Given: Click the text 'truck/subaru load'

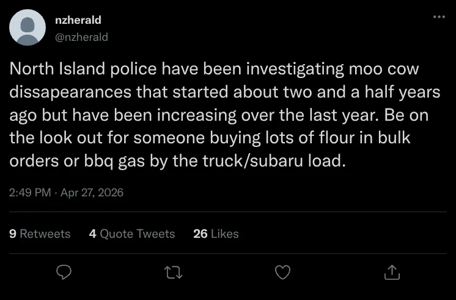Looking at the screenshot, I should click(287, 161).
